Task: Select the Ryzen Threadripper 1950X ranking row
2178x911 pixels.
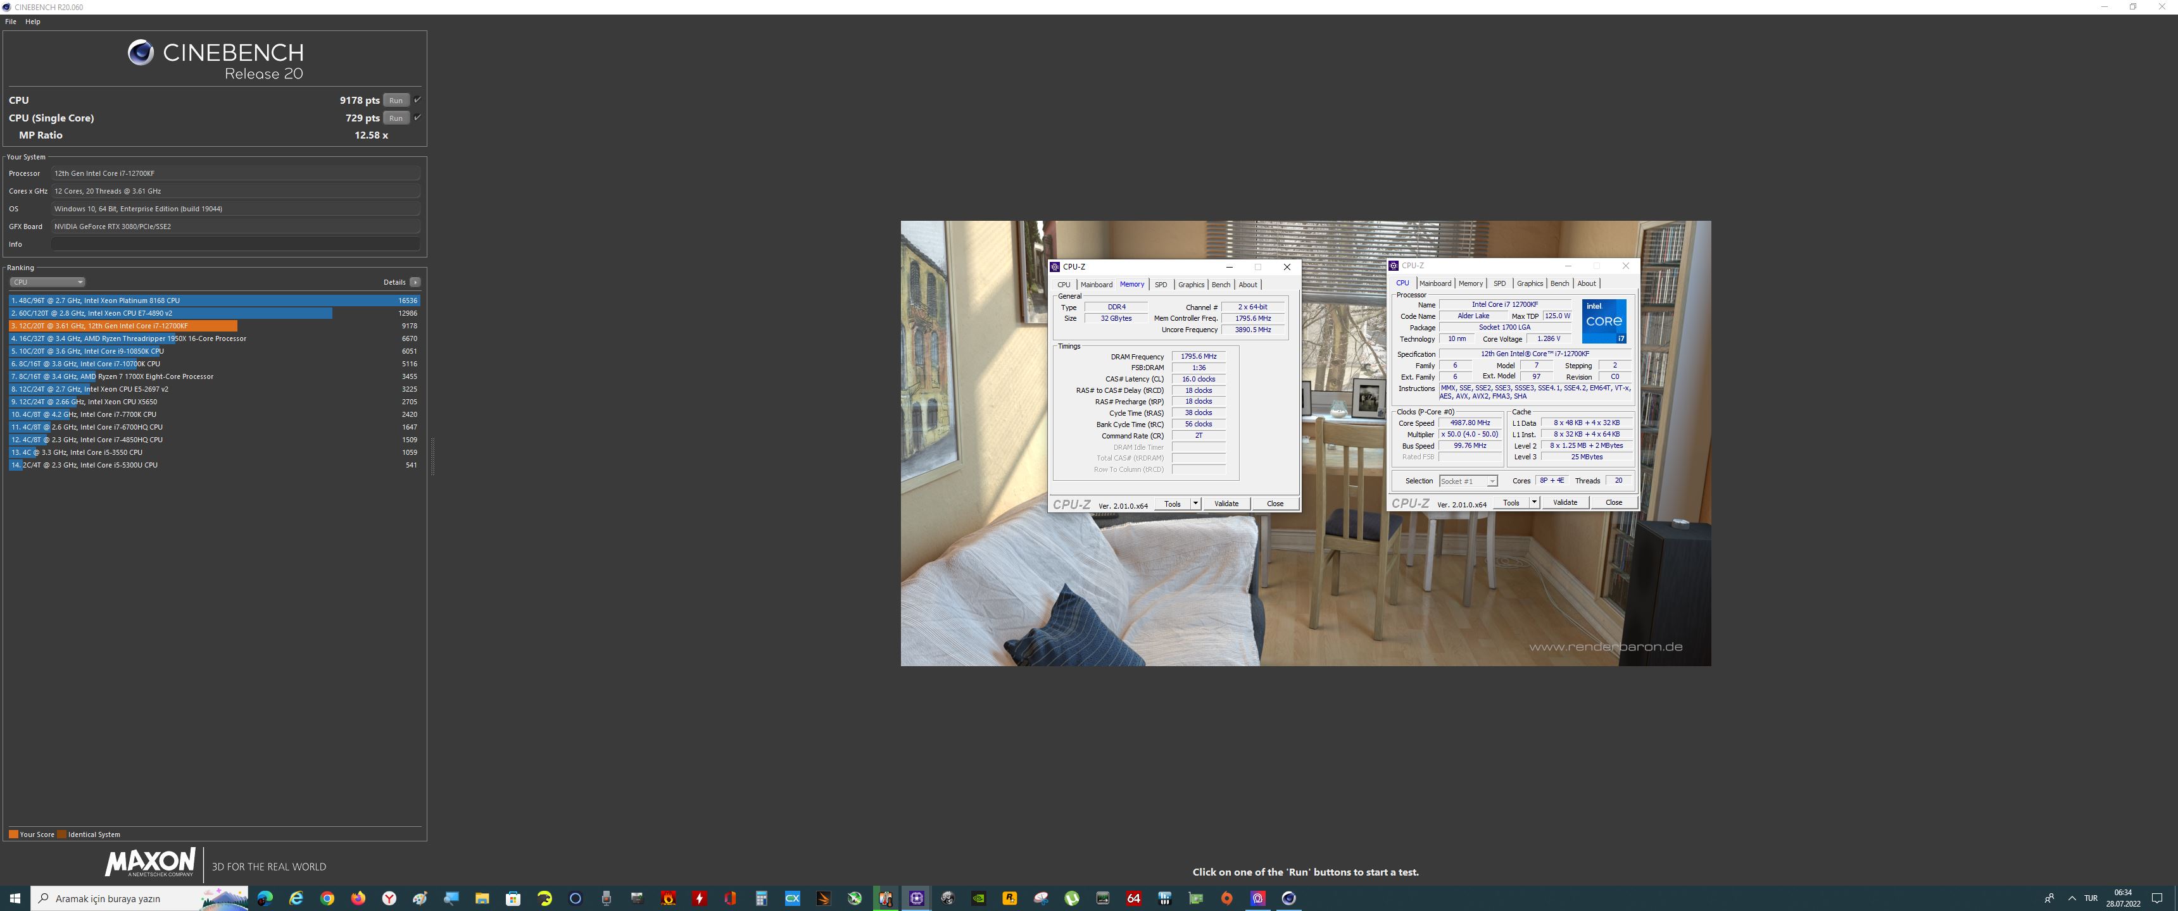Action: 215,338
